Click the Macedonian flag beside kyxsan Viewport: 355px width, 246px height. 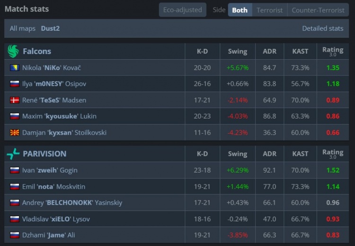14,132
